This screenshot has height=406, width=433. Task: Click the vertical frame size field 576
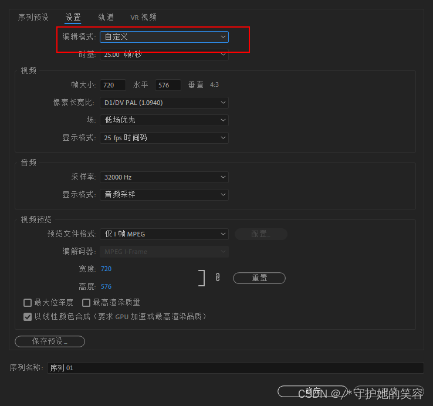(168, 85)
